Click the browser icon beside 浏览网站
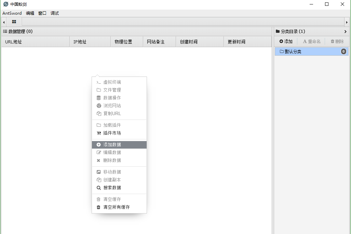This screenshot has width=351, height=234. coord(99,106)
